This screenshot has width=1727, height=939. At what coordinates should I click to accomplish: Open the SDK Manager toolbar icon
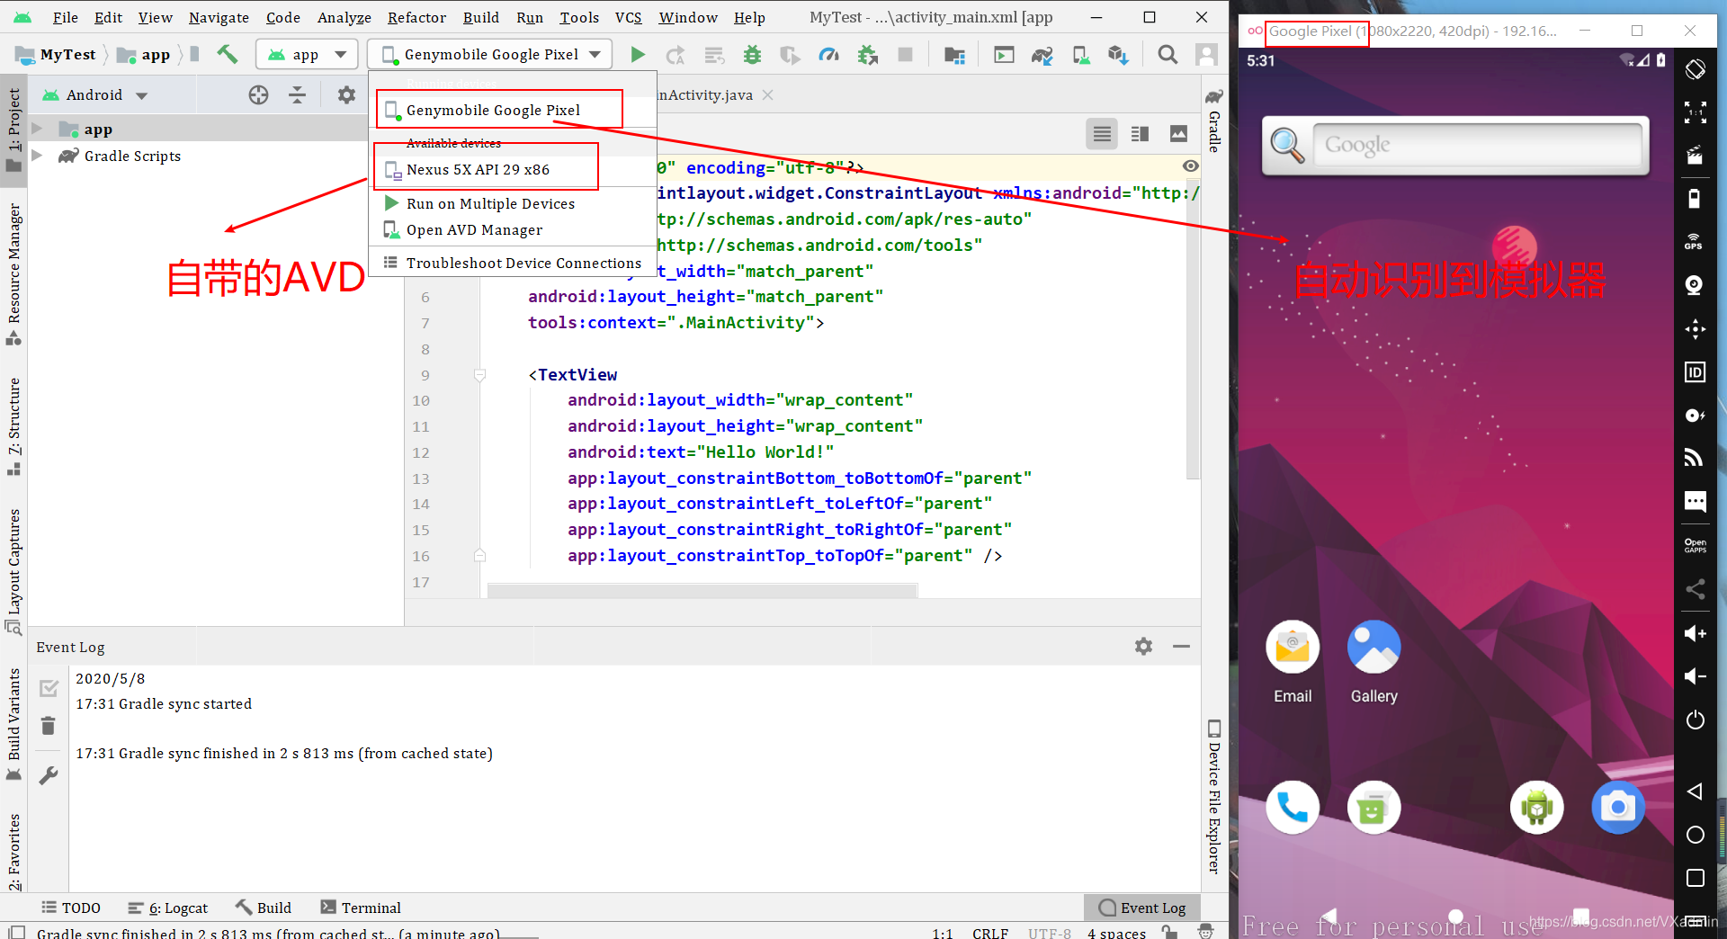pos(1118,55)
